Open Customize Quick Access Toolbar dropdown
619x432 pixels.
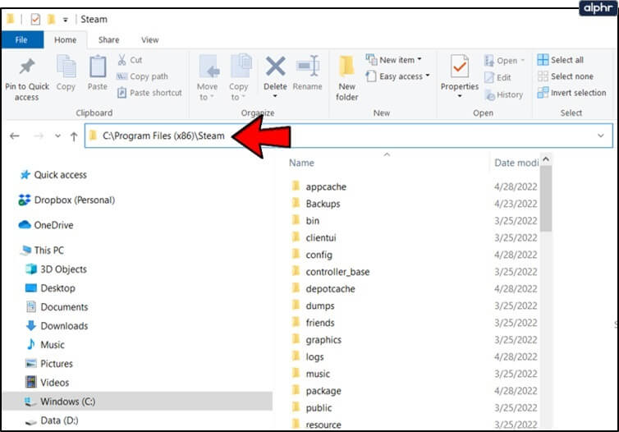click(66, 20)
